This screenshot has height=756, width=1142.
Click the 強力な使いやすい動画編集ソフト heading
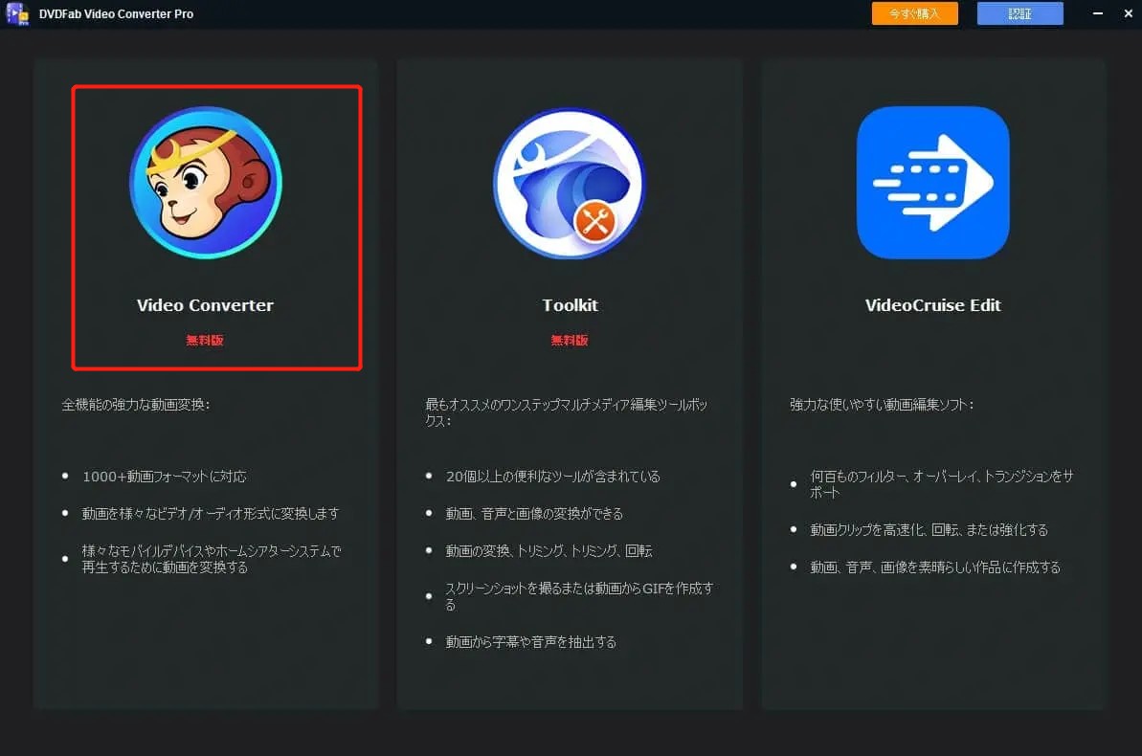(x=882, y=404)
